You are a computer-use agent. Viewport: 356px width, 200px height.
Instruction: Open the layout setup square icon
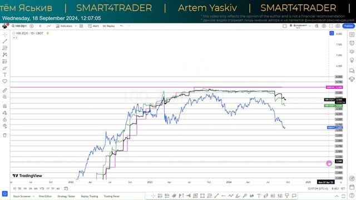point(284,26)
